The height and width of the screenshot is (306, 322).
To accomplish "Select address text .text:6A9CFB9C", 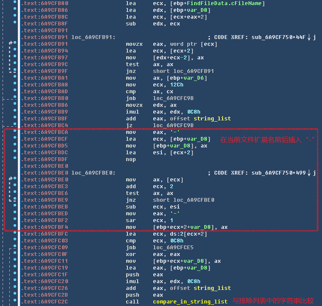I will 44,64.
